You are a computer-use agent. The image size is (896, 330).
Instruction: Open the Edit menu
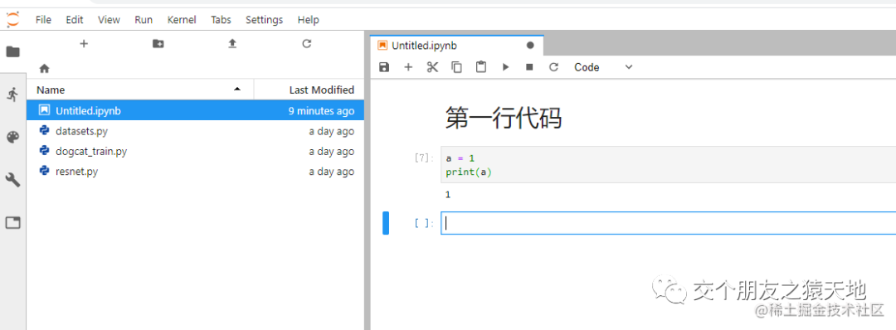pos(75,20)
